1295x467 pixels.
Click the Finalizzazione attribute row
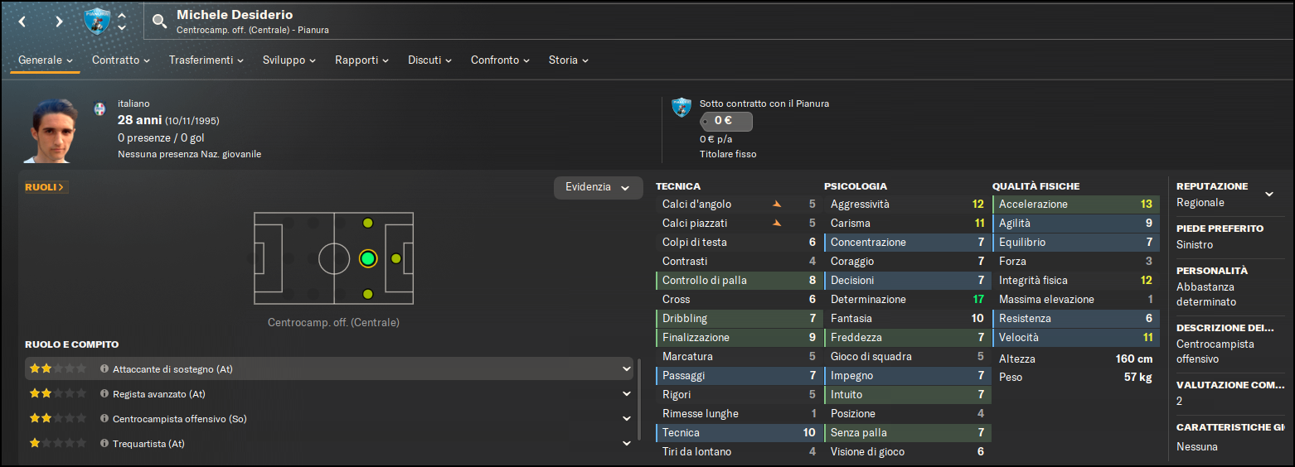(x=739, y=337)
